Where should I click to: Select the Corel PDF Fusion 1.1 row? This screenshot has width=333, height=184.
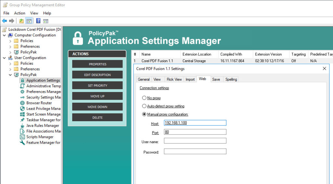[x=232, y=61]
